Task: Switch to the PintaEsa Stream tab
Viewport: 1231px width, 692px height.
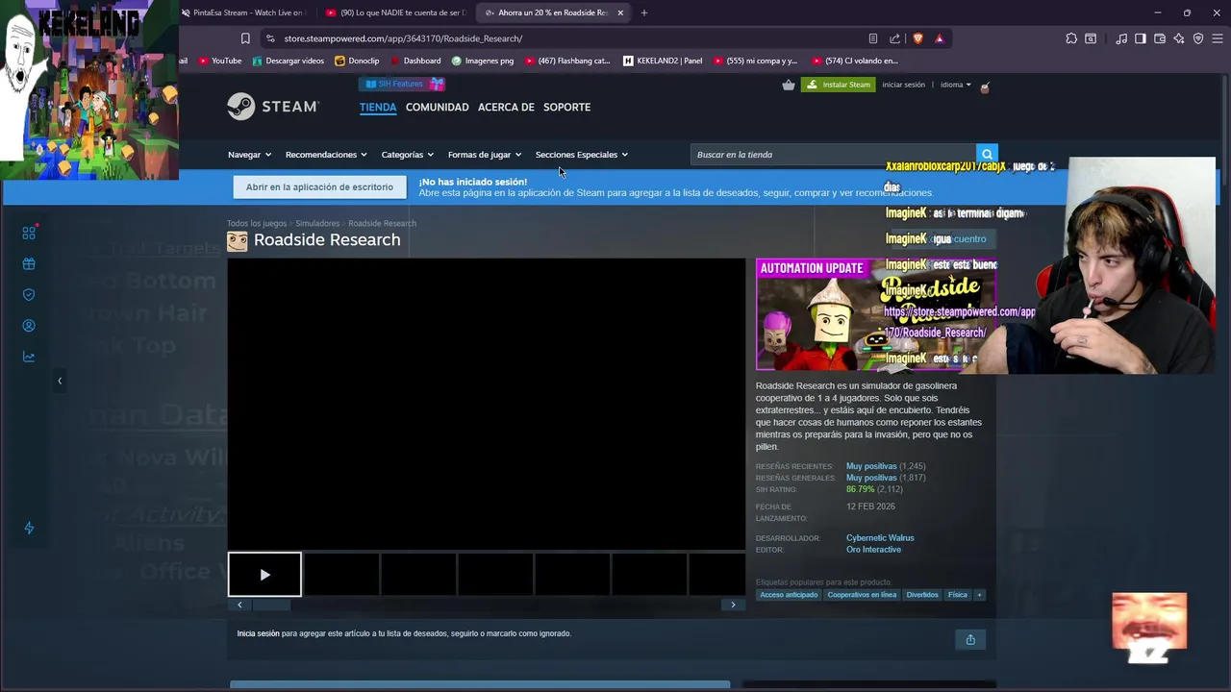Action: pyautogui.click(x=243, y=12)
